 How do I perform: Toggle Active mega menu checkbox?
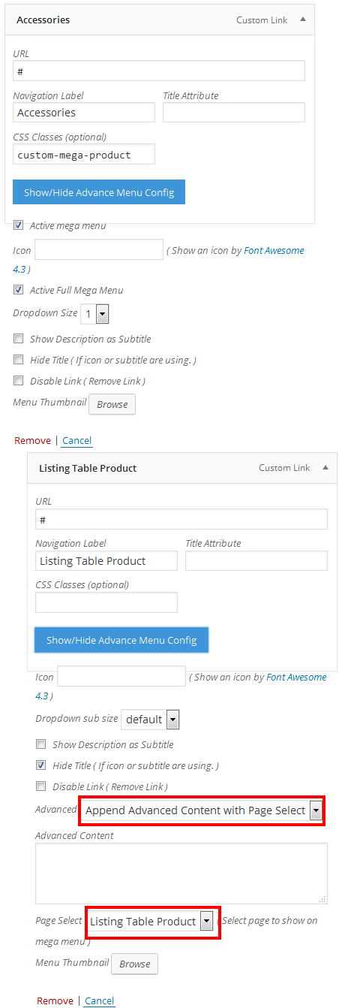coord(18,225)
